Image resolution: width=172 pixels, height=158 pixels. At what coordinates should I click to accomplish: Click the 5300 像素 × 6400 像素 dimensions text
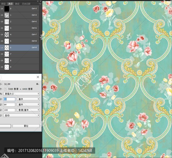tap(20, 89)
